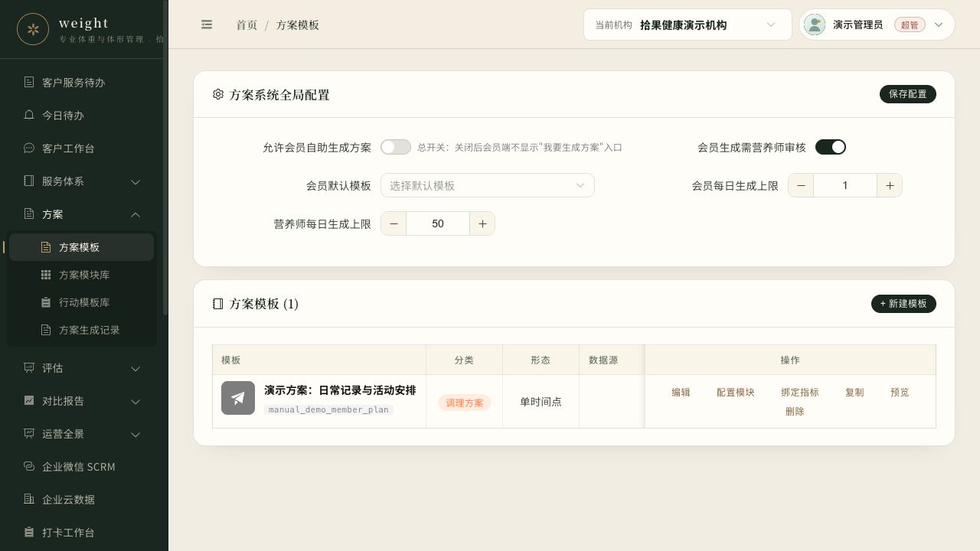Open the 当前机构 organization selector
Viewport: 980px width, 551px height.
(x=688, y=24)
